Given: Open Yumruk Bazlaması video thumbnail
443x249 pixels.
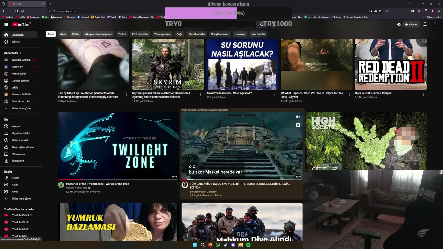Looking at the screenshot, I should [x=118, y=221].
